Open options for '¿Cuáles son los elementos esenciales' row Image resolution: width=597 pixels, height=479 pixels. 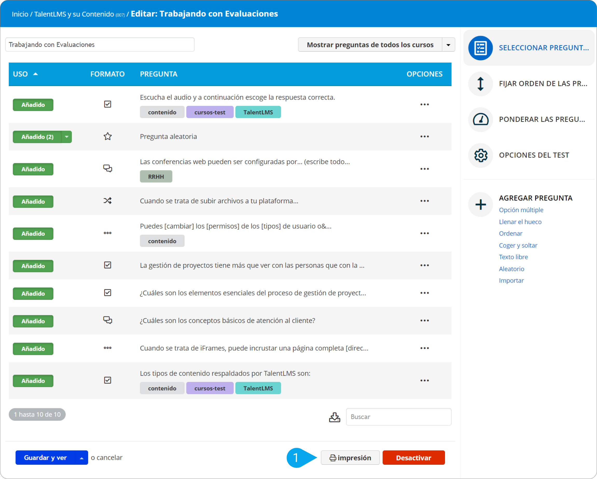click(424, 293)
